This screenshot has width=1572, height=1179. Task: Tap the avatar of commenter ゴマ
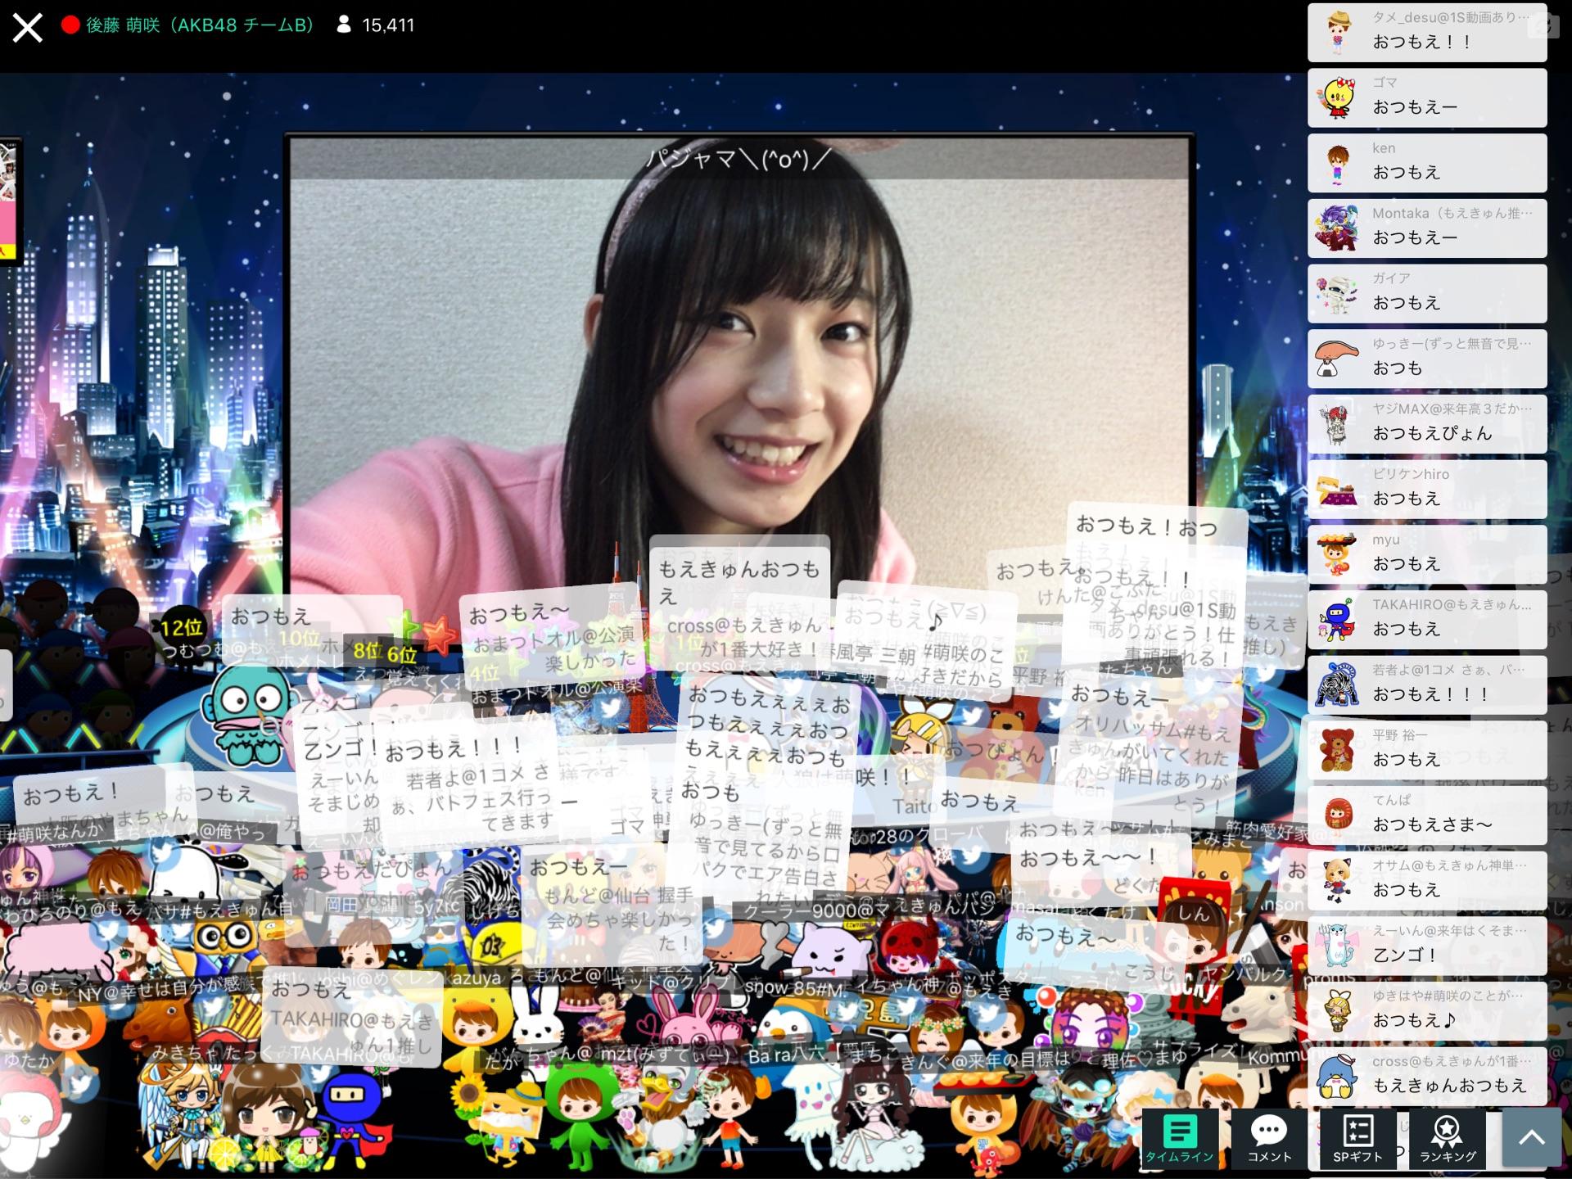coord(1336,98)
